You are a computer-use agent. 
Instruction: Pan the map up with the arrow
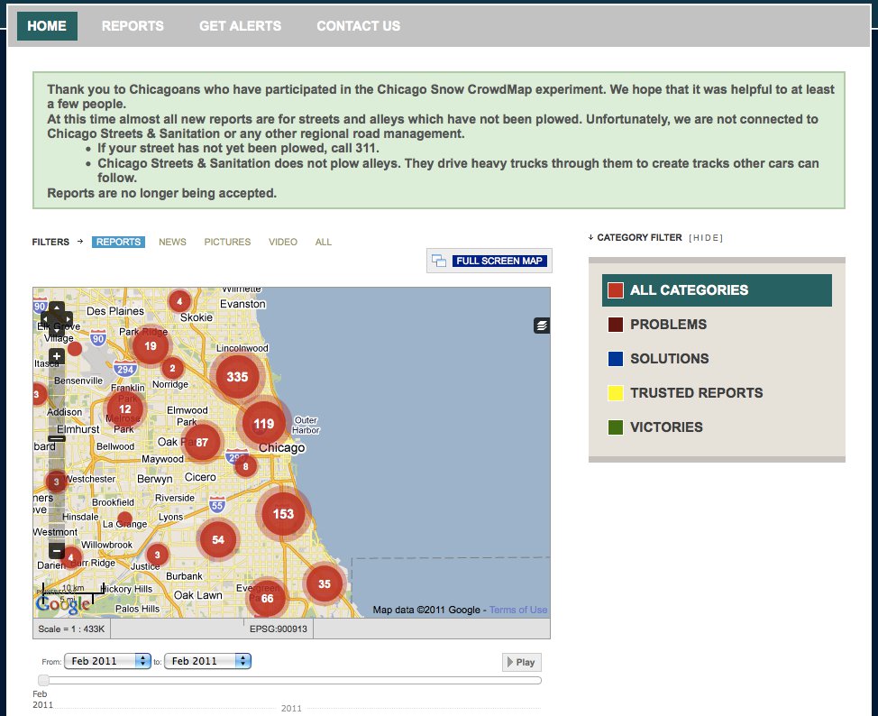coord(57,308)
